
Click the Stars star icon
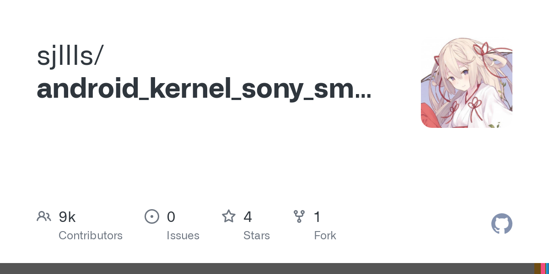click(229, 216)
